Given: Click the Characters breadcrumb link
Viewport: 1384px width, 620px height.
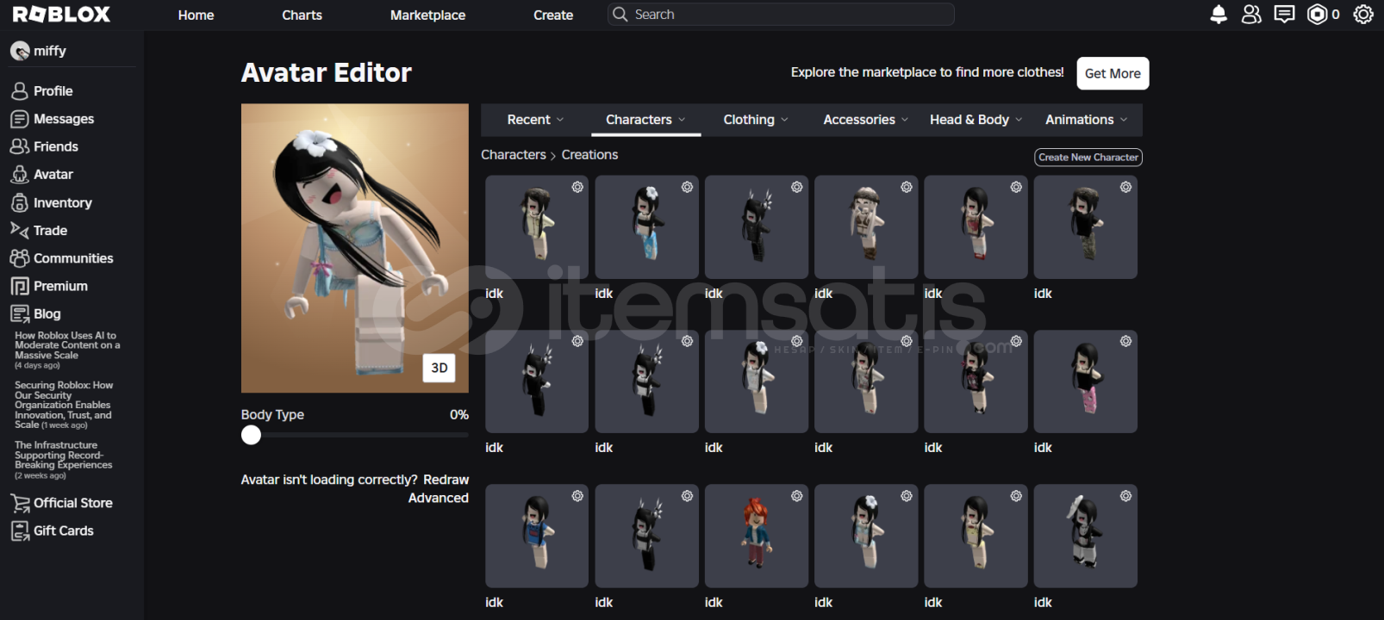Looking at the screenshot, I should point(514,155).
